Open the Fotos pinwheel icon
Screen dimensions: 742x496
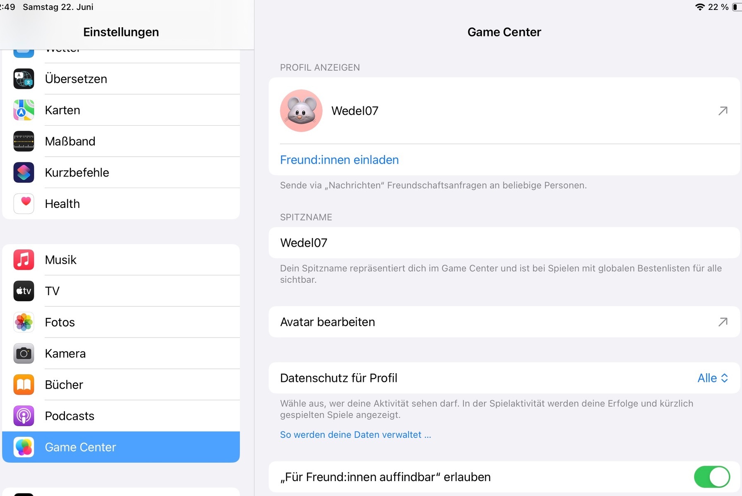(24, 322)
